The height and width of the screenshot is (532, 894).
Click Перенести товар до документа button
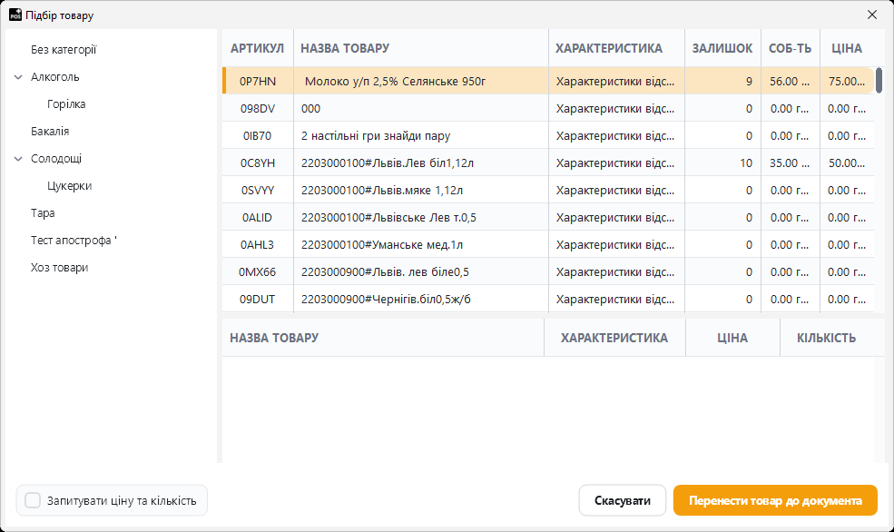point(775,500)
